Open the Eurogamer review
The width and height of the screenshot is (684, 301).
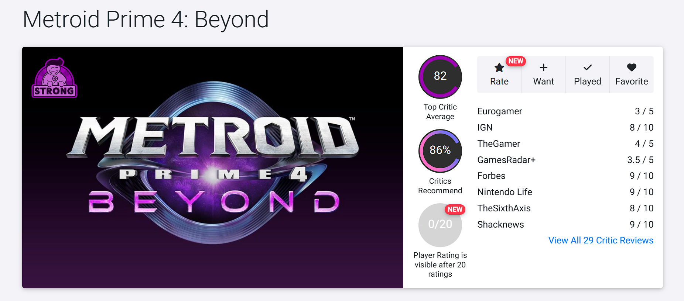[x=499, y=111]
